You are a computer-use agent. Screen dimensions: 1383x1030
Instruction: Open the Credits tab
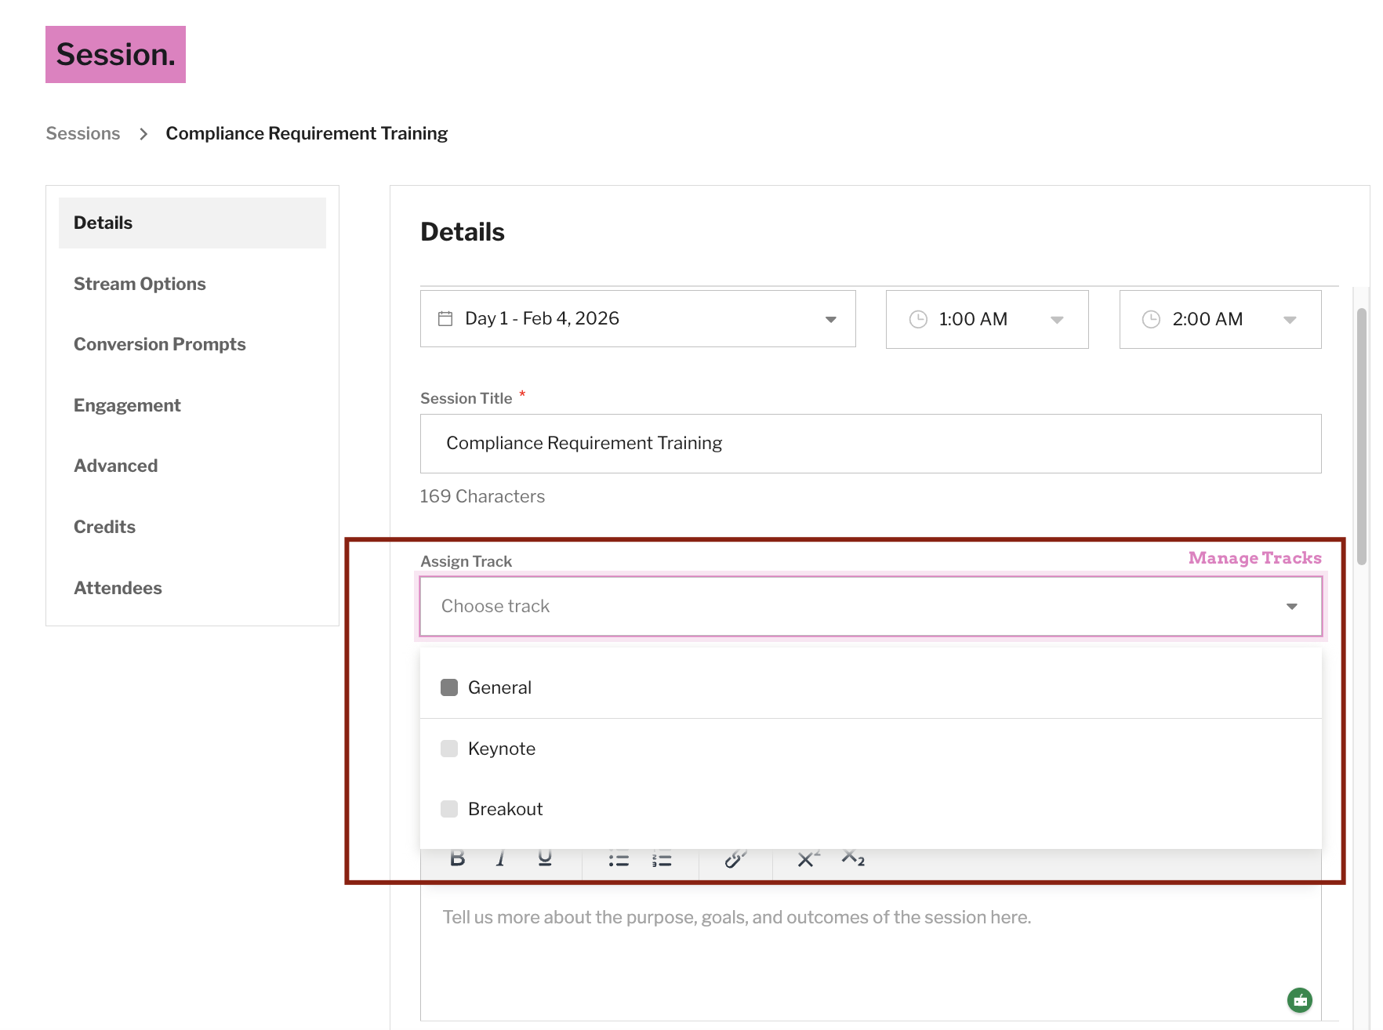[104, 527]
